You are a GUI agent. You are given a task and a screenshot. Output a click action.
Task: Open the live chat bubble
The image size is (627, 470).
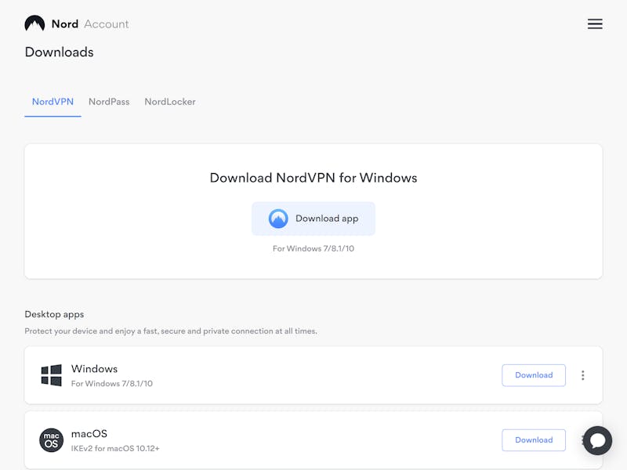coord(597,440)
